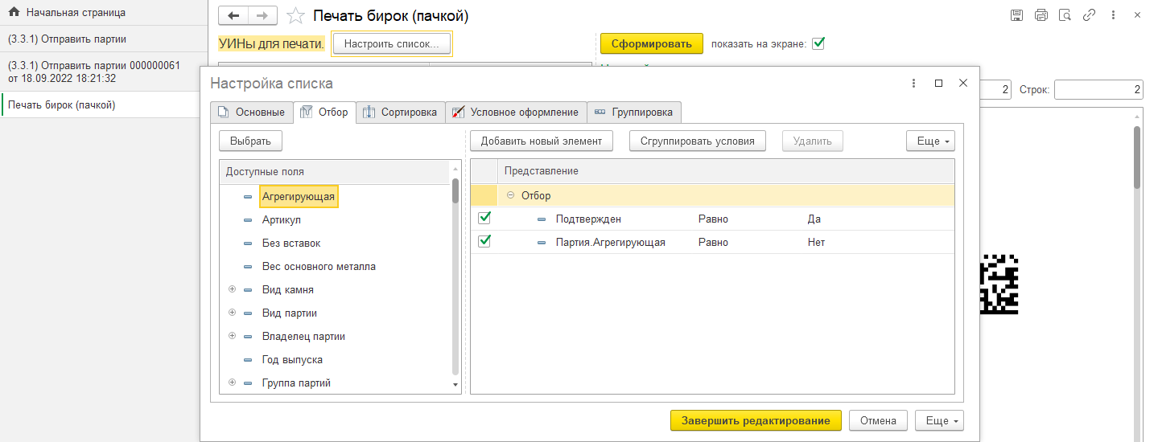Uncheck the Партия.Агрегирующая filter checkbox

coord(484,241)
